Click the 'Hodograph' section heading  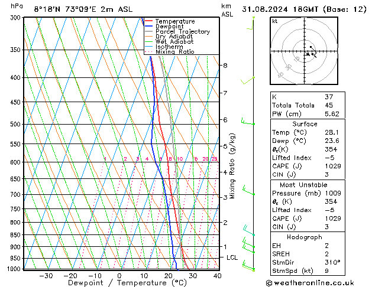tap(305, 237)
